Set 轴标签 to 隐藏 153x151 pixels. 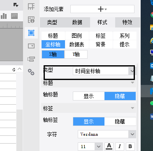tap(120, 121)
